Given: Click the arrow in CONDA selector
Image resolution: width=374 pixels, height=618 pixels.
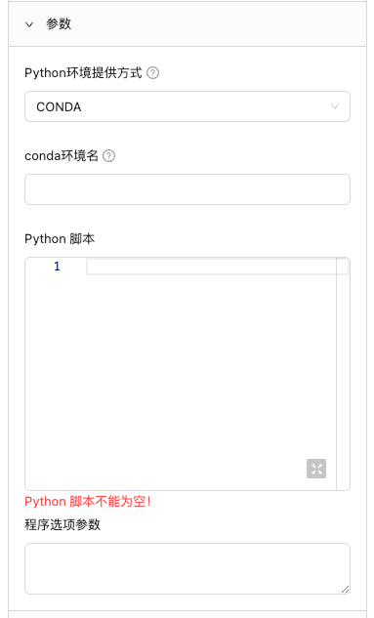Looking at the screenshot, I should [335, 106].
